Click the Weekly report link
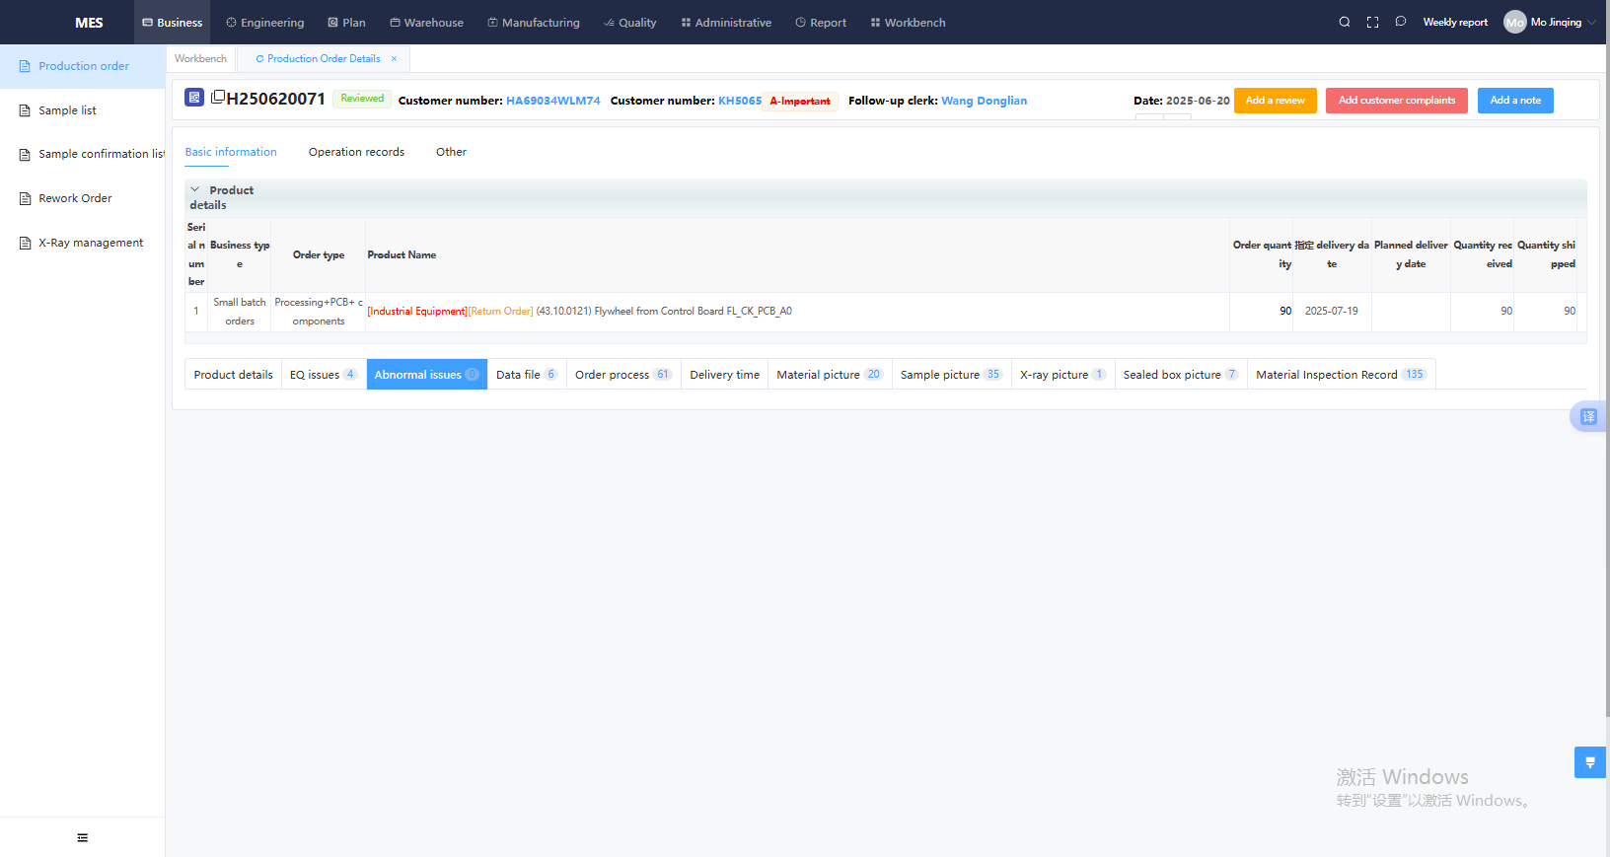The height and width of the screenshot is (857, 1610). [x=1455, y=22]
